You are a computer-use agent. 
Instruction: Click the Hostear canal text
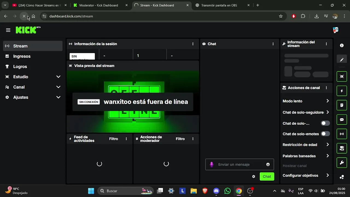pyautogui.click(x=294, y=166)
